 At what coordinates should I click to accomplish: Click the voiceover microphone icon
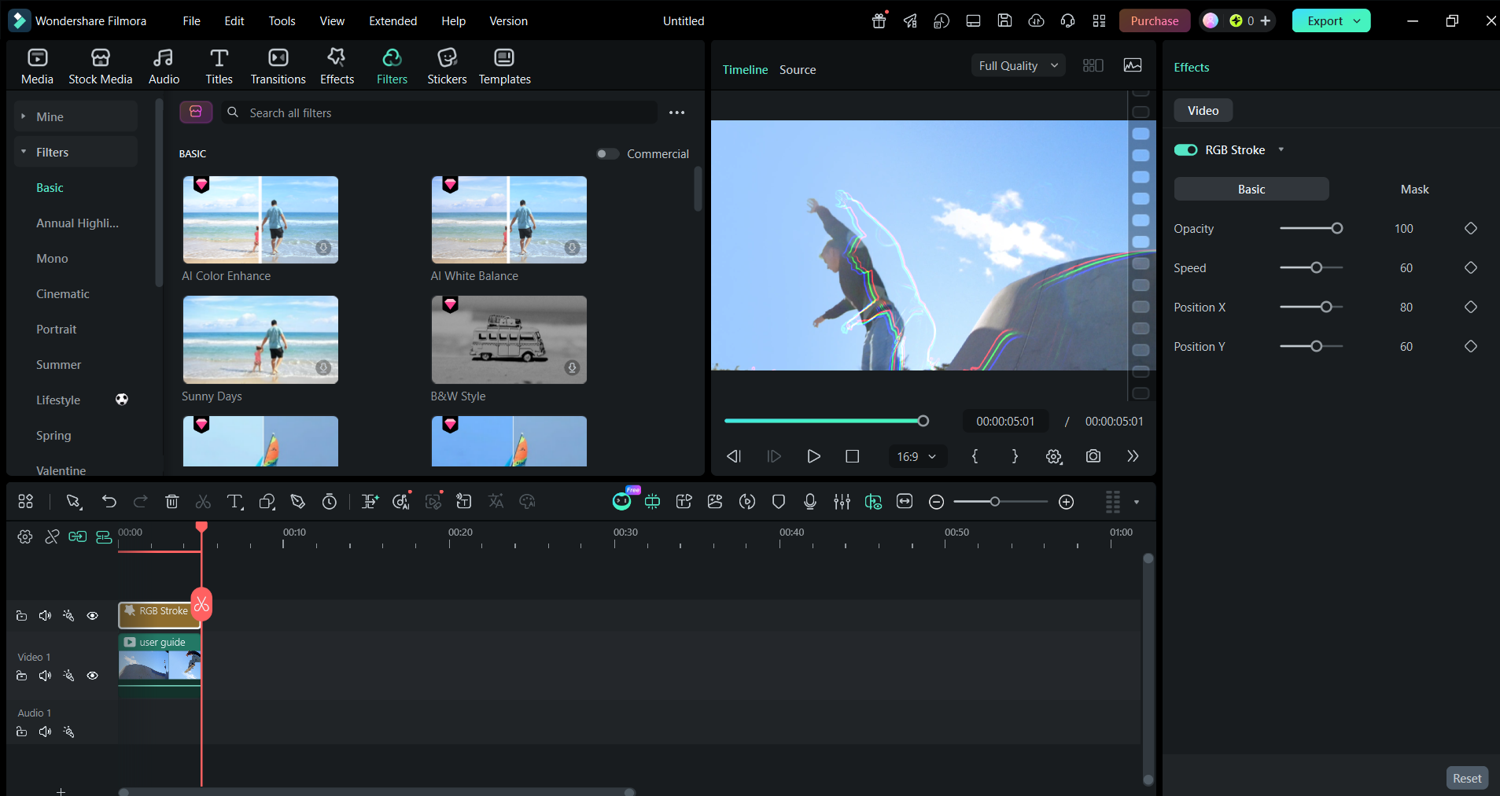[810, 502]
